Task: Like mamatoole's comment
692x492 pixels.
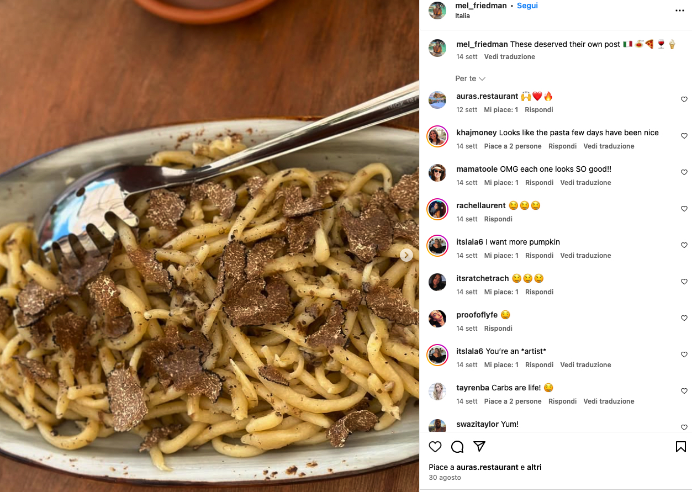Action: tap(684, 172)
